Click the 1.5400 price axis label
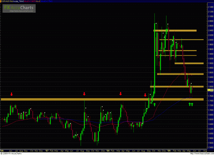Viewport: 214px width, 155px height. (211, 147)
